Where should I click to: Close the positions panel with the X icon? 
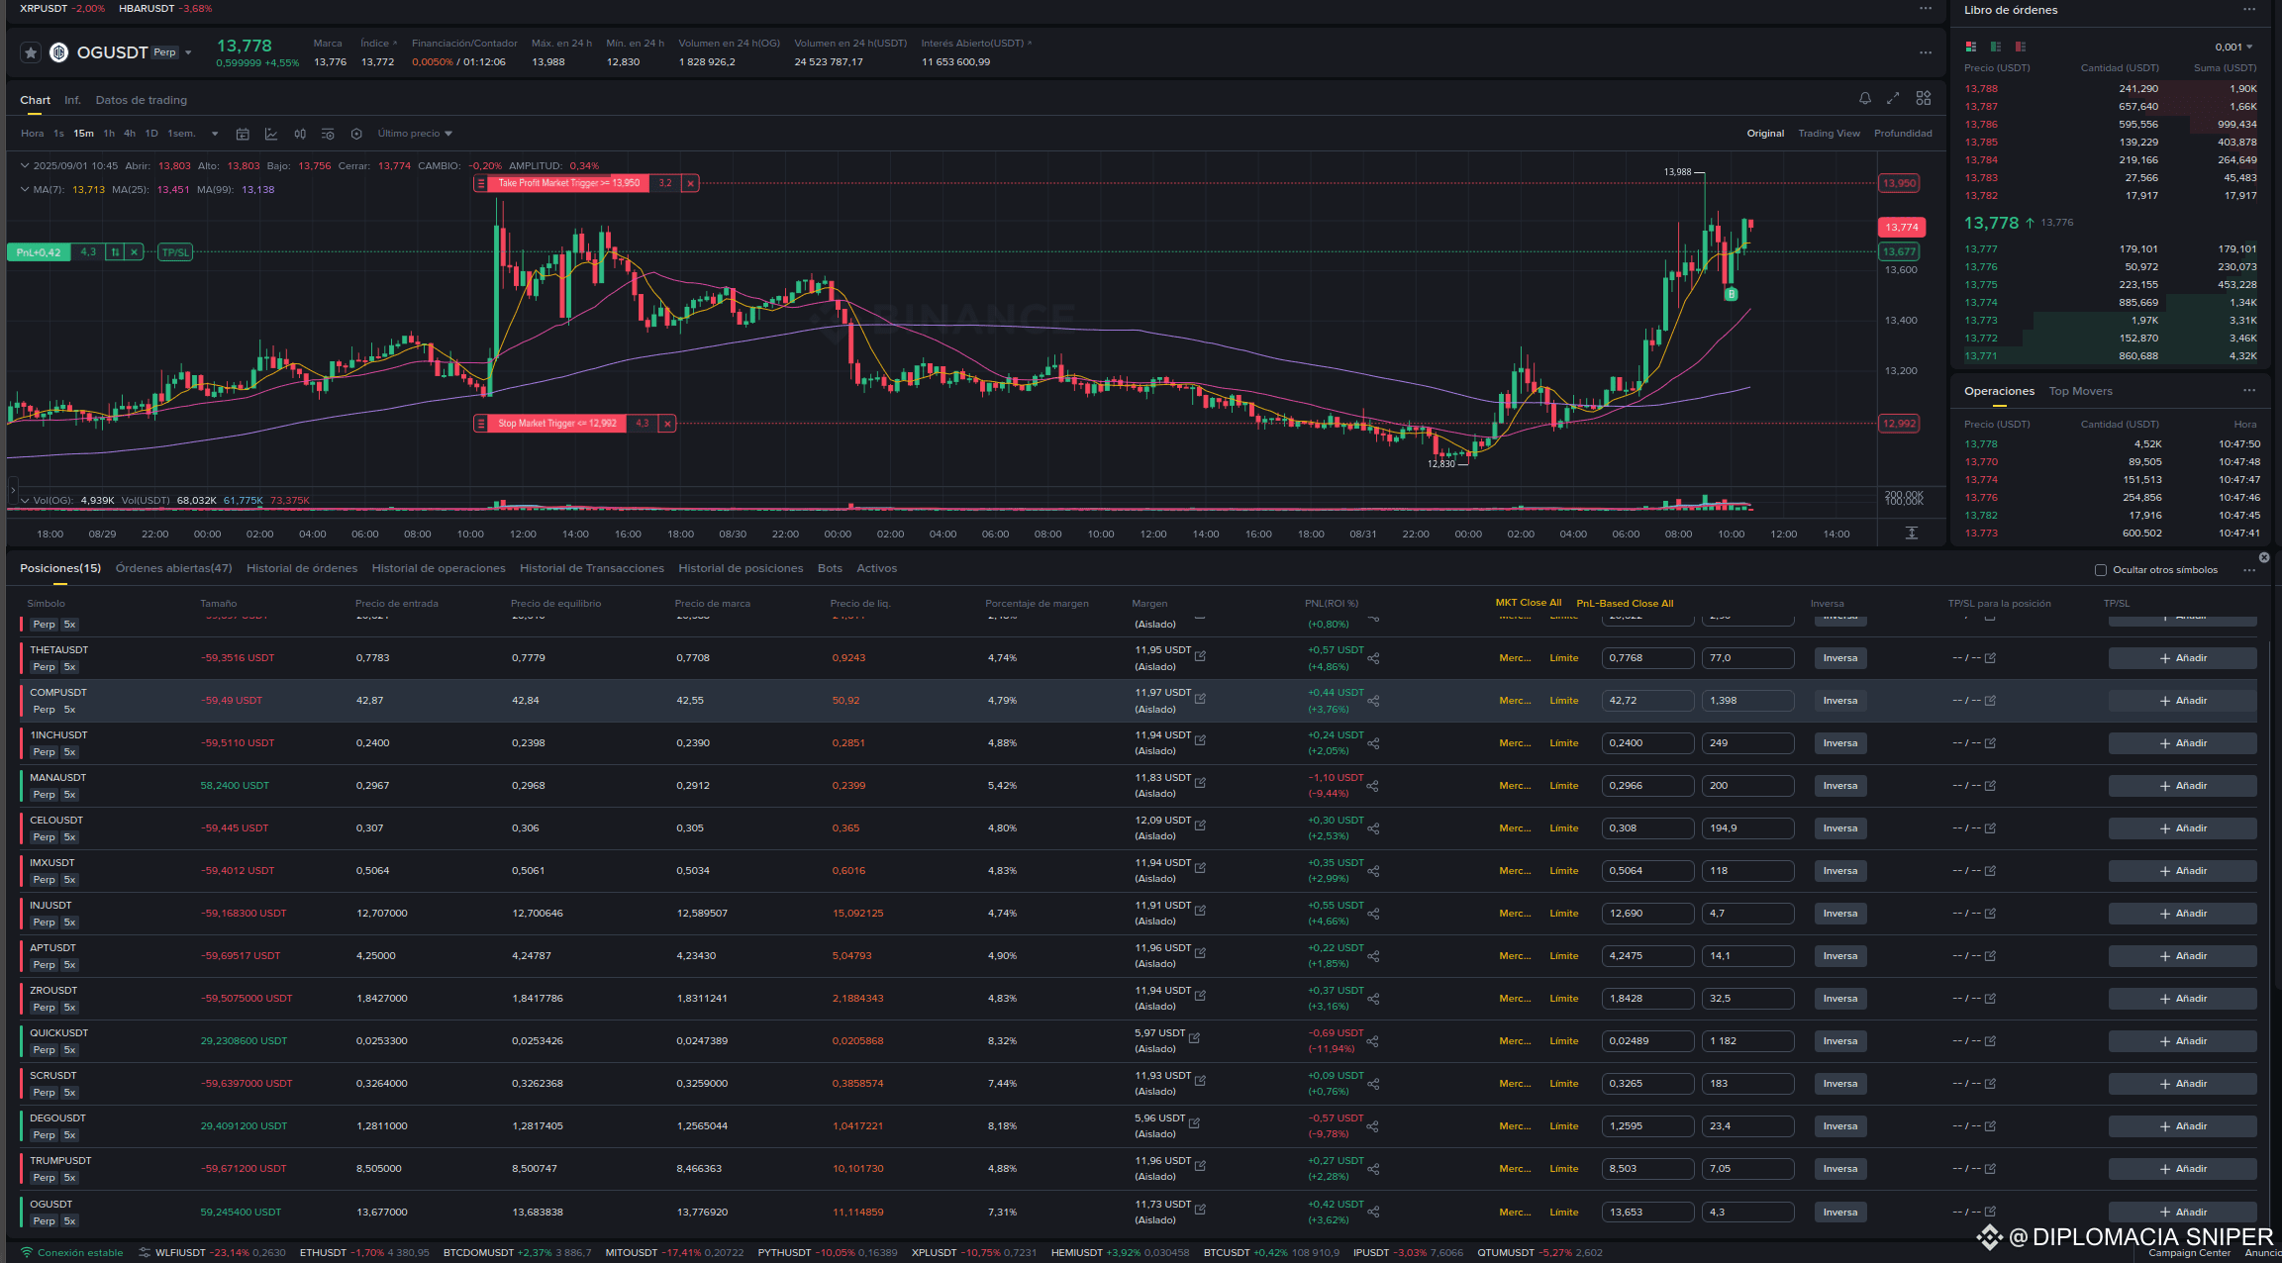[x=2264, y=557]
